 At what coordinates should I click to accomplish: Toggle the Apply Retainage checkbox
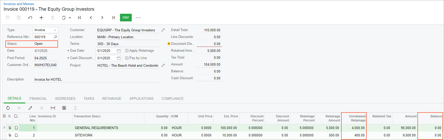coord(127,51)
